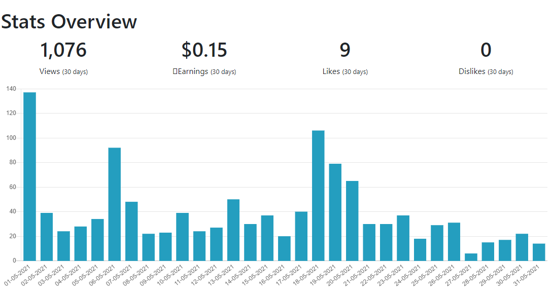Screen dimensions: 552x296
Task: Click the Earnings (30 days) label
Action: [204, 71]
